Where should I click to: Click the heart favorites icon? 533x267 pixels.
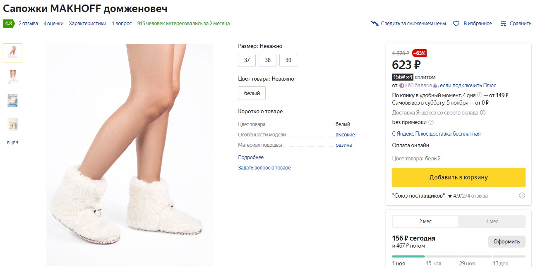point(456,24)
